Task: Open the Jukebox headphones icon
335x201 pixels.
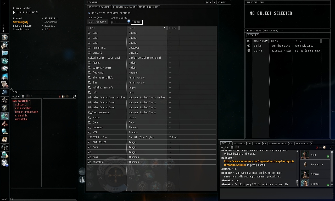Action: 5,147
